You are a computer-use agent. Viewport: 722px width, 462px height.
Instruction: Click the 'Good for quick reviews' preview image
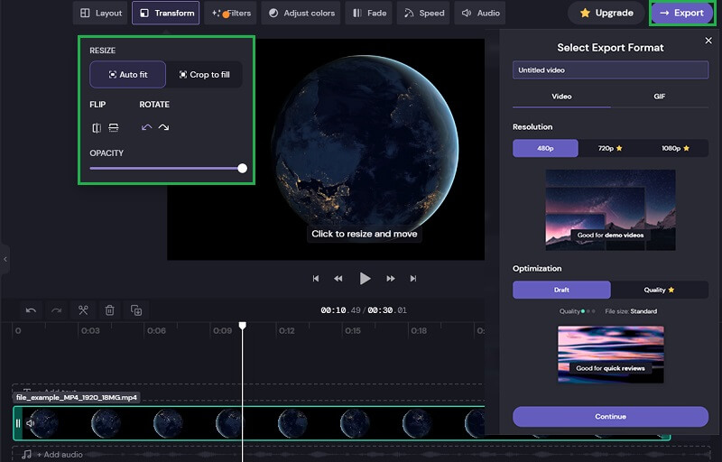point(611,355)
